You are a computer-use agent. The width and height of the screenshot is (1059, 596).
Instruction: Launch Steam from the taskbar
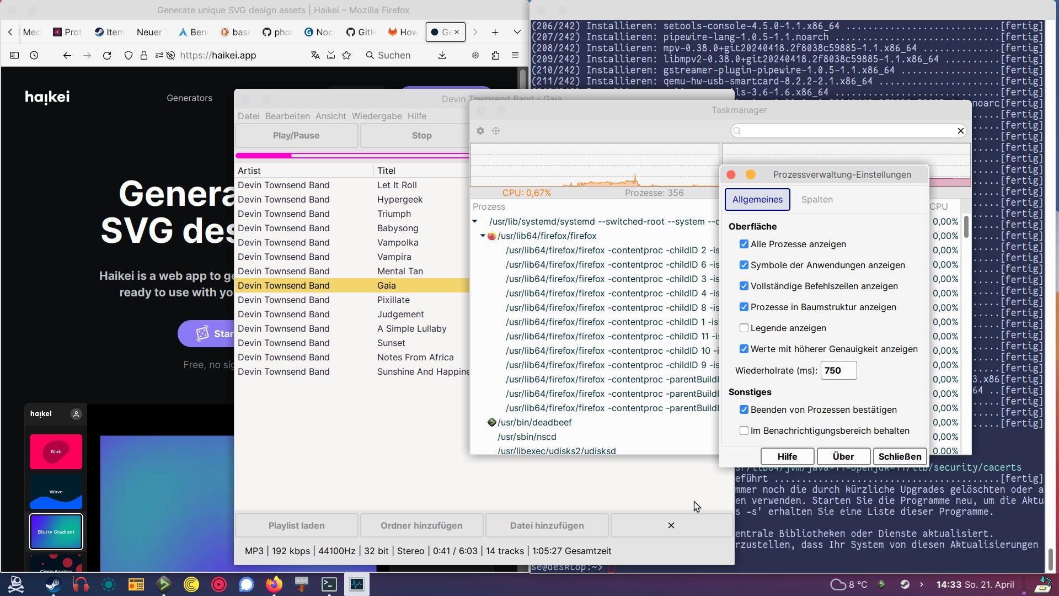coord(53,584)
